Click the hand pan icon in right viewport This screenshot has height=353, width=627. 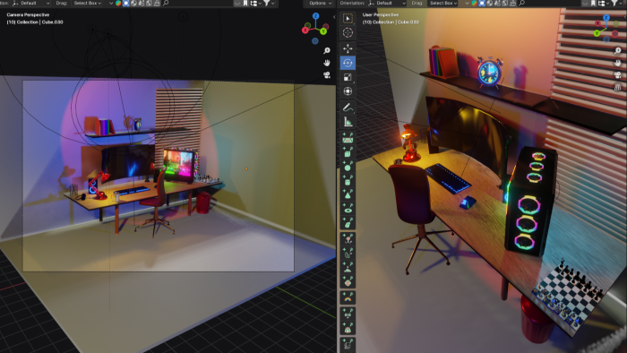click(x=618, y=63)
